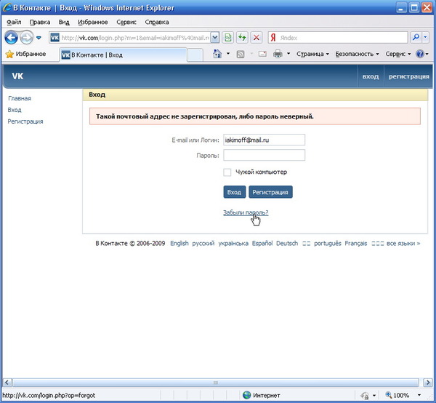Click 'вход' in the VK header
The height and width of the screenshot is (403, 436).
click(371, 76)
